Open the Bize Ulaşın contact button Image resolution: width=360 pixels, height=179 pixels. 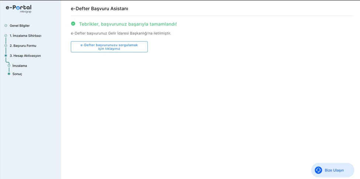tap(332, 170)
